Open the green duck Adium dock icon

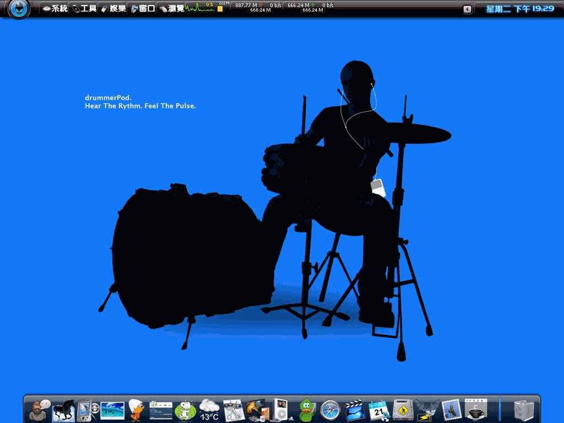click(307, 410)
